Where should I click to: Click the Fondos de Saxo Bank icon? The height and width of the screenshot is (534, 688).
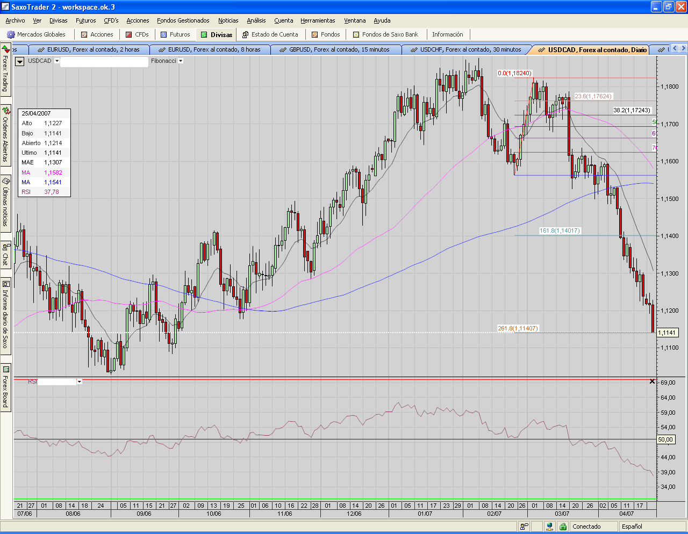[x=356, y=34]
